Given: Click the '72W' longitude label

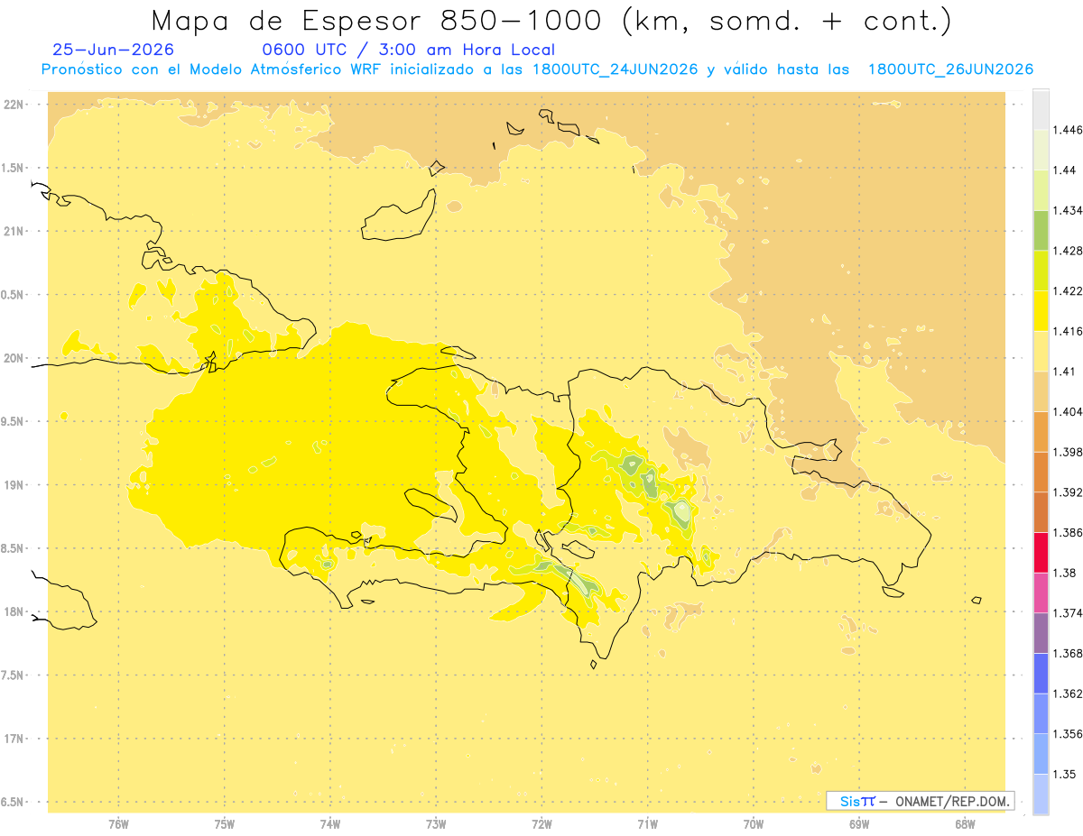Looking at the screenshot, I should click(541, 824).
